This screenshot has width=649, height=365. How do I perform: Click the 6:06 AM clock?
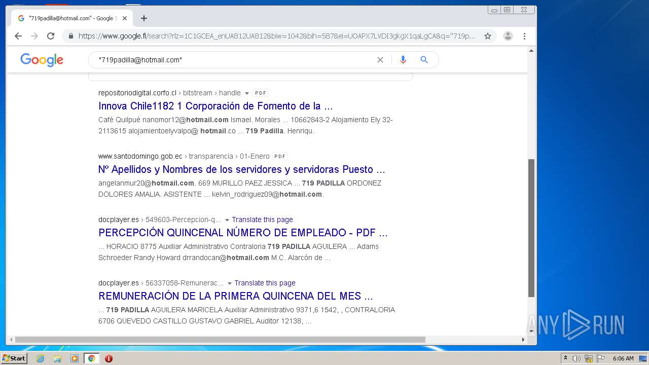tap(623, 358)
